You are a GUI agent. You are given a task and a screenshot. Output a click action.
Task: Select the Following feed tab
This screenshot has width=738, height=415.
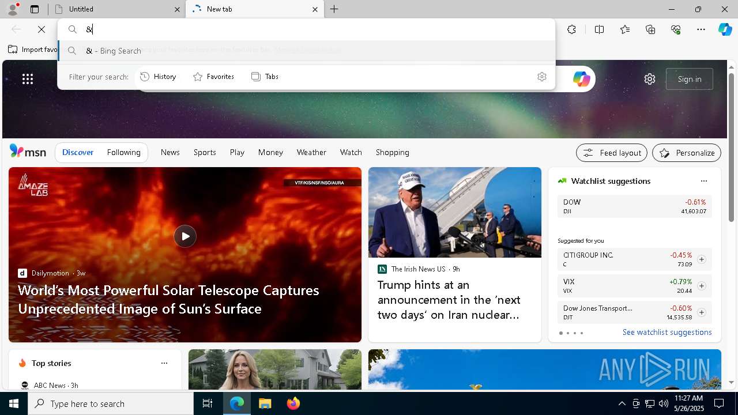(x=123, y=152)
